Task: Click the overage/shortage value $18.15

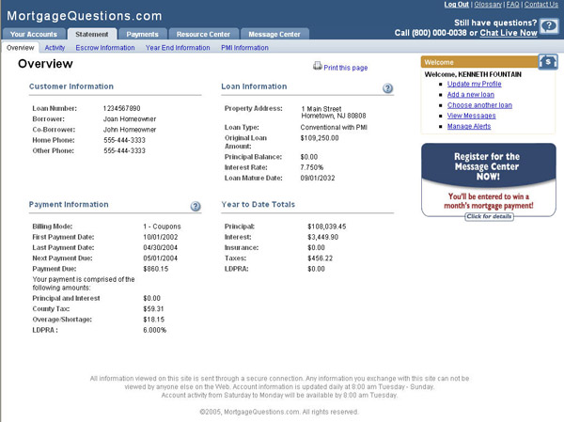Action: pos(153,320)
